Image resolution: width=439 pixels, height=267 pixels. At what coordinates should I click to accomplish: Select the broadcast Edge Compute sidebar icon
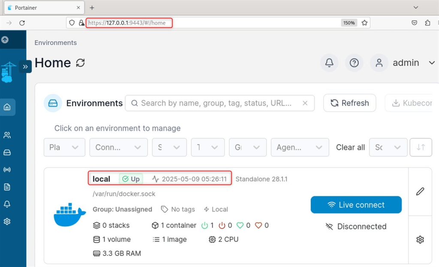pos(7,170)
